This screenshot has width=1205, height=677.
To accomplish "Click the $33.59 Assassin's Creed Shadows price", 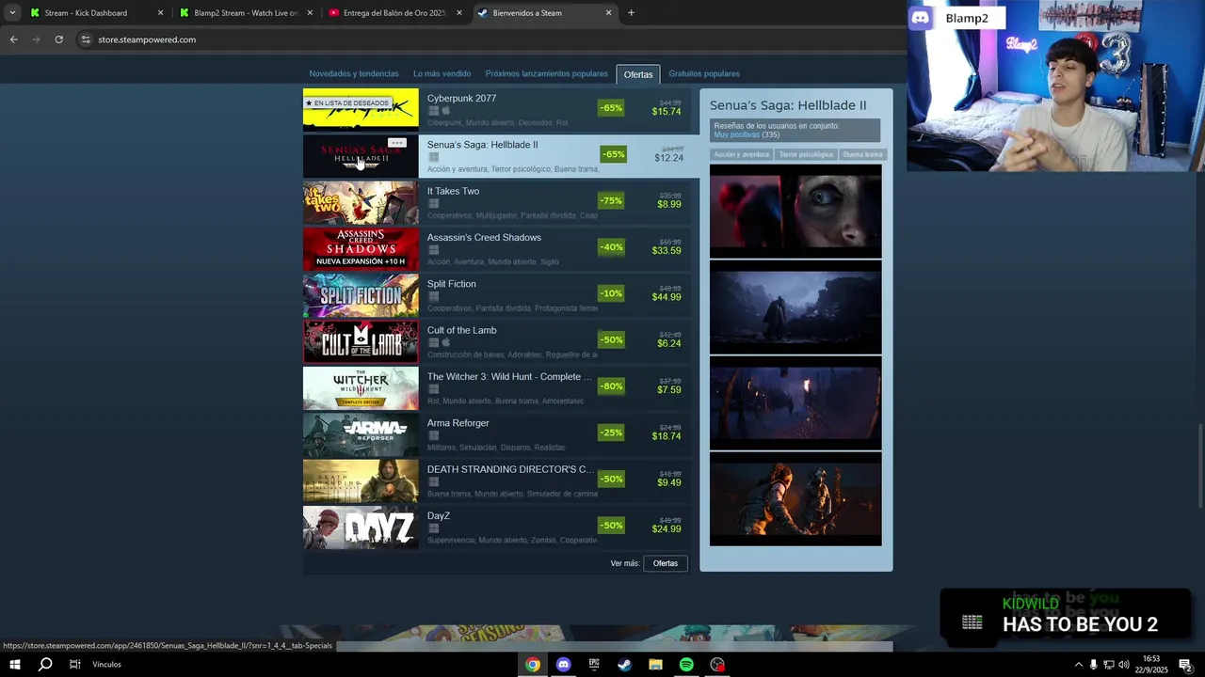I will (667, 251).
